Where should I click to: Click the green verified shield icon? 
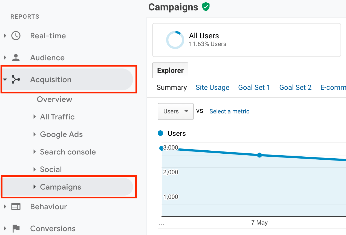click(x=206, y=7)
